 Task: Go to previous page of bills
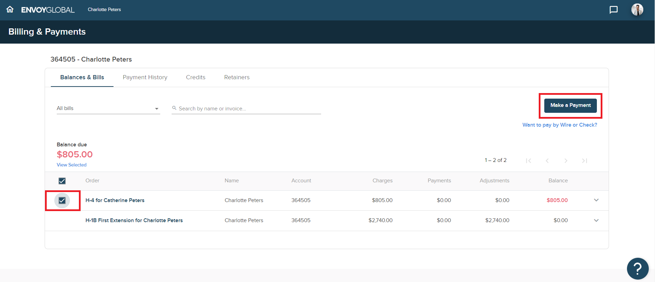tap(547, 161)
